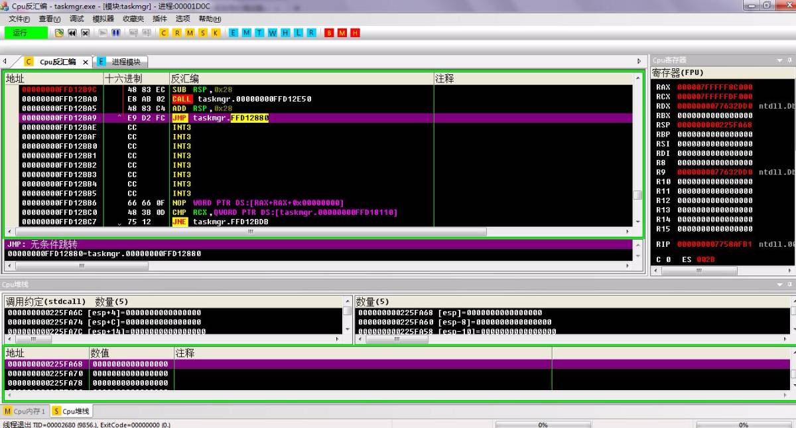The image size is (796, 428).
Task: Click the red H toolbar icon
Action: [355, 33]
